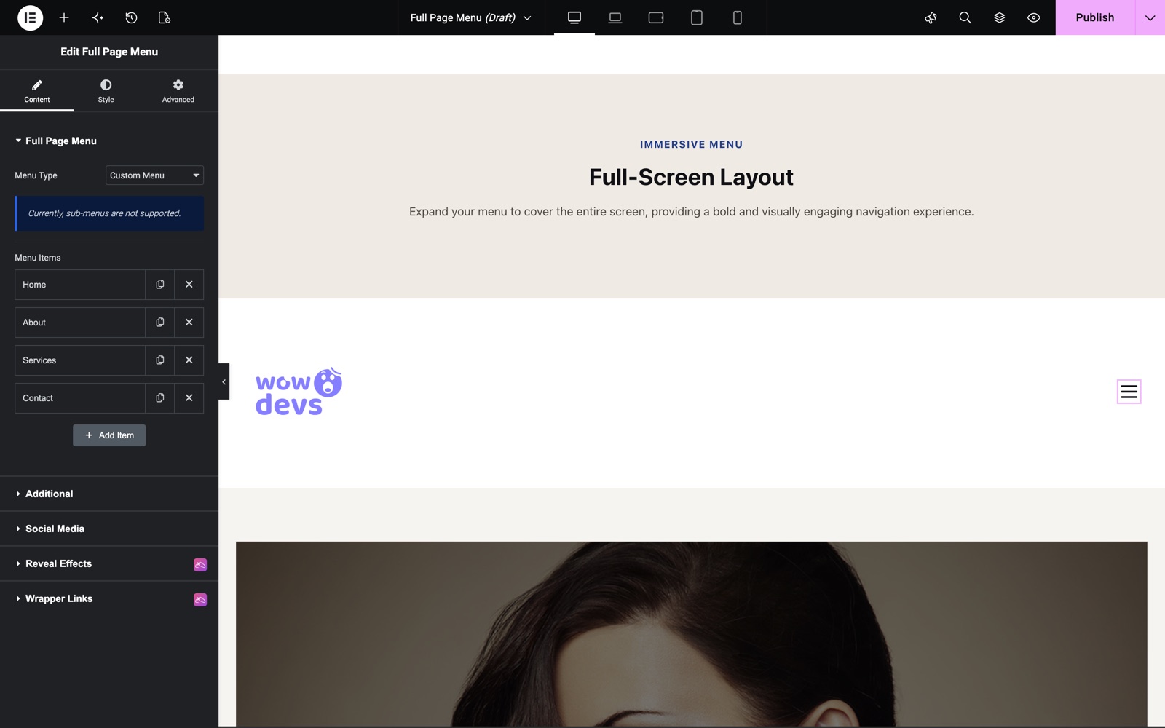Switch to mobile portrait view
1165x728 pixels.
point(738,17)
